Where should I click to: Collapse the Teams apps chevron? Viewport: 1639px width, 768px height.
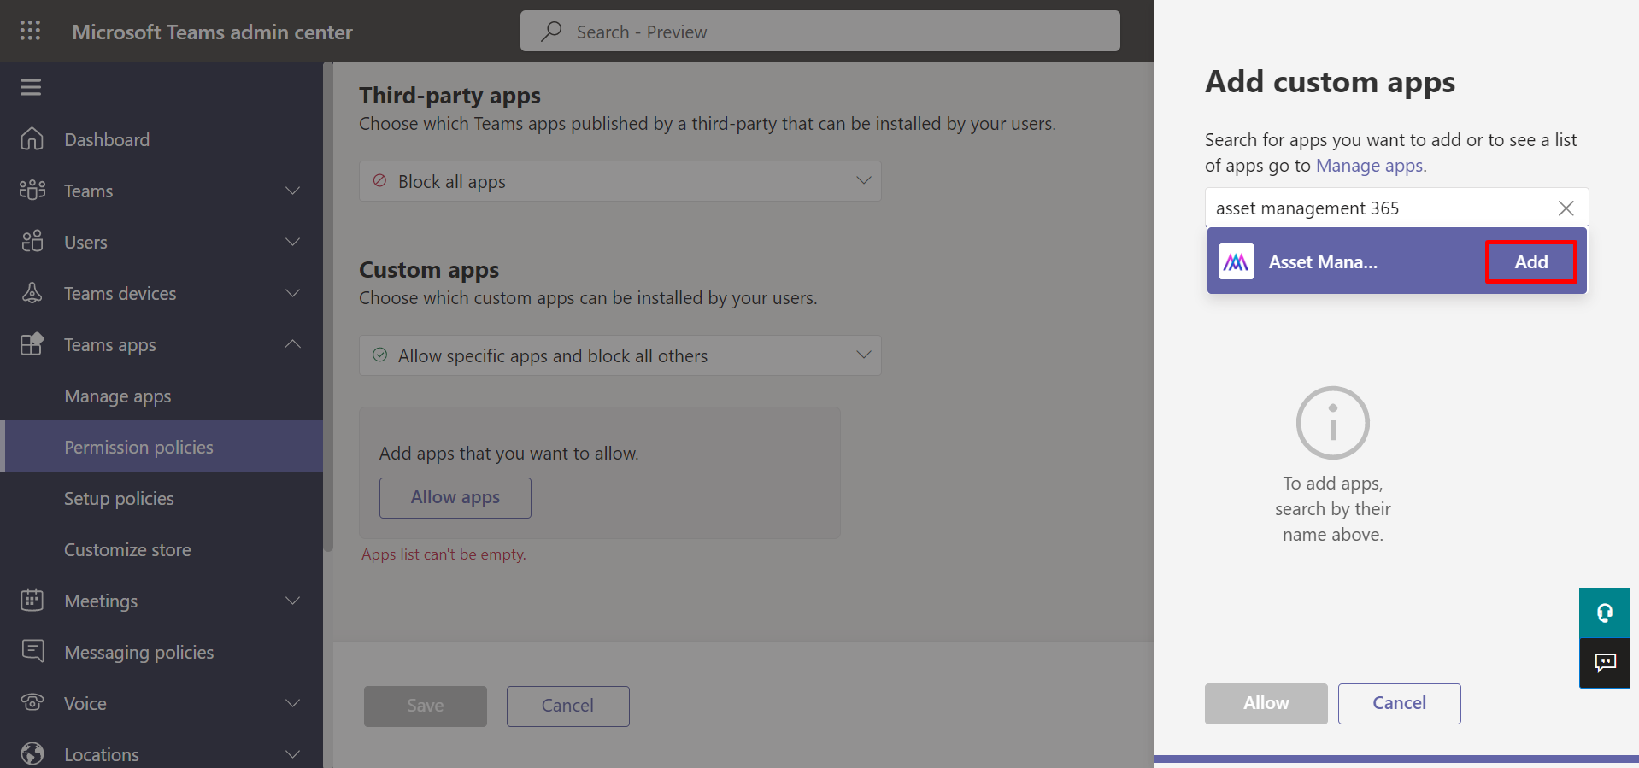tap(292, 343)
